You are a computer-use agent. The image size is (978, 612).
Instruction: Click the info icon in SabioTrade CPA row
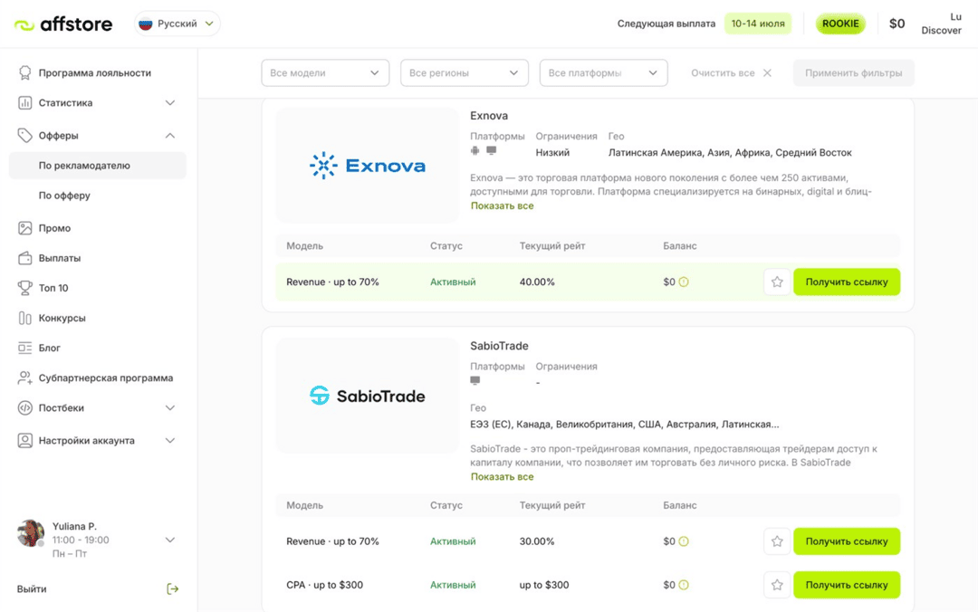pos(684,585)
